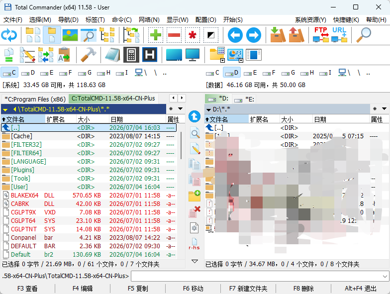This screenshot has width=390, height=294.
Task: Select the Default br2 file row
Action: pos(89,255)
